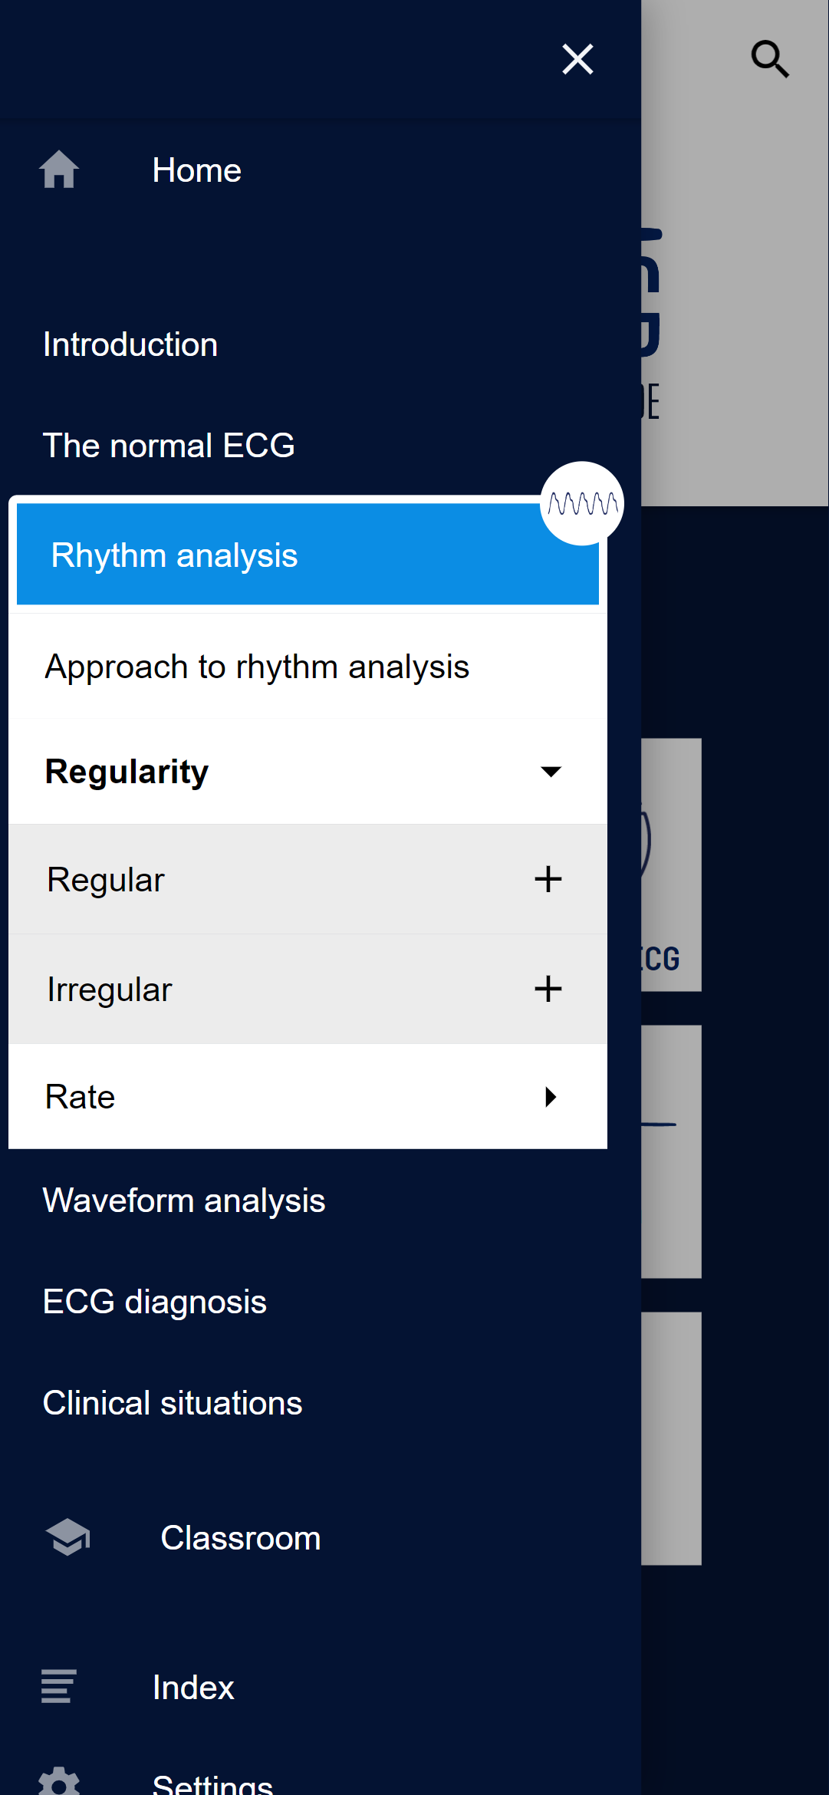Viewport: 829px width, 1795px height.
Task: Collapse the Regularity dropdown arrow
Action: click(551, 772)
